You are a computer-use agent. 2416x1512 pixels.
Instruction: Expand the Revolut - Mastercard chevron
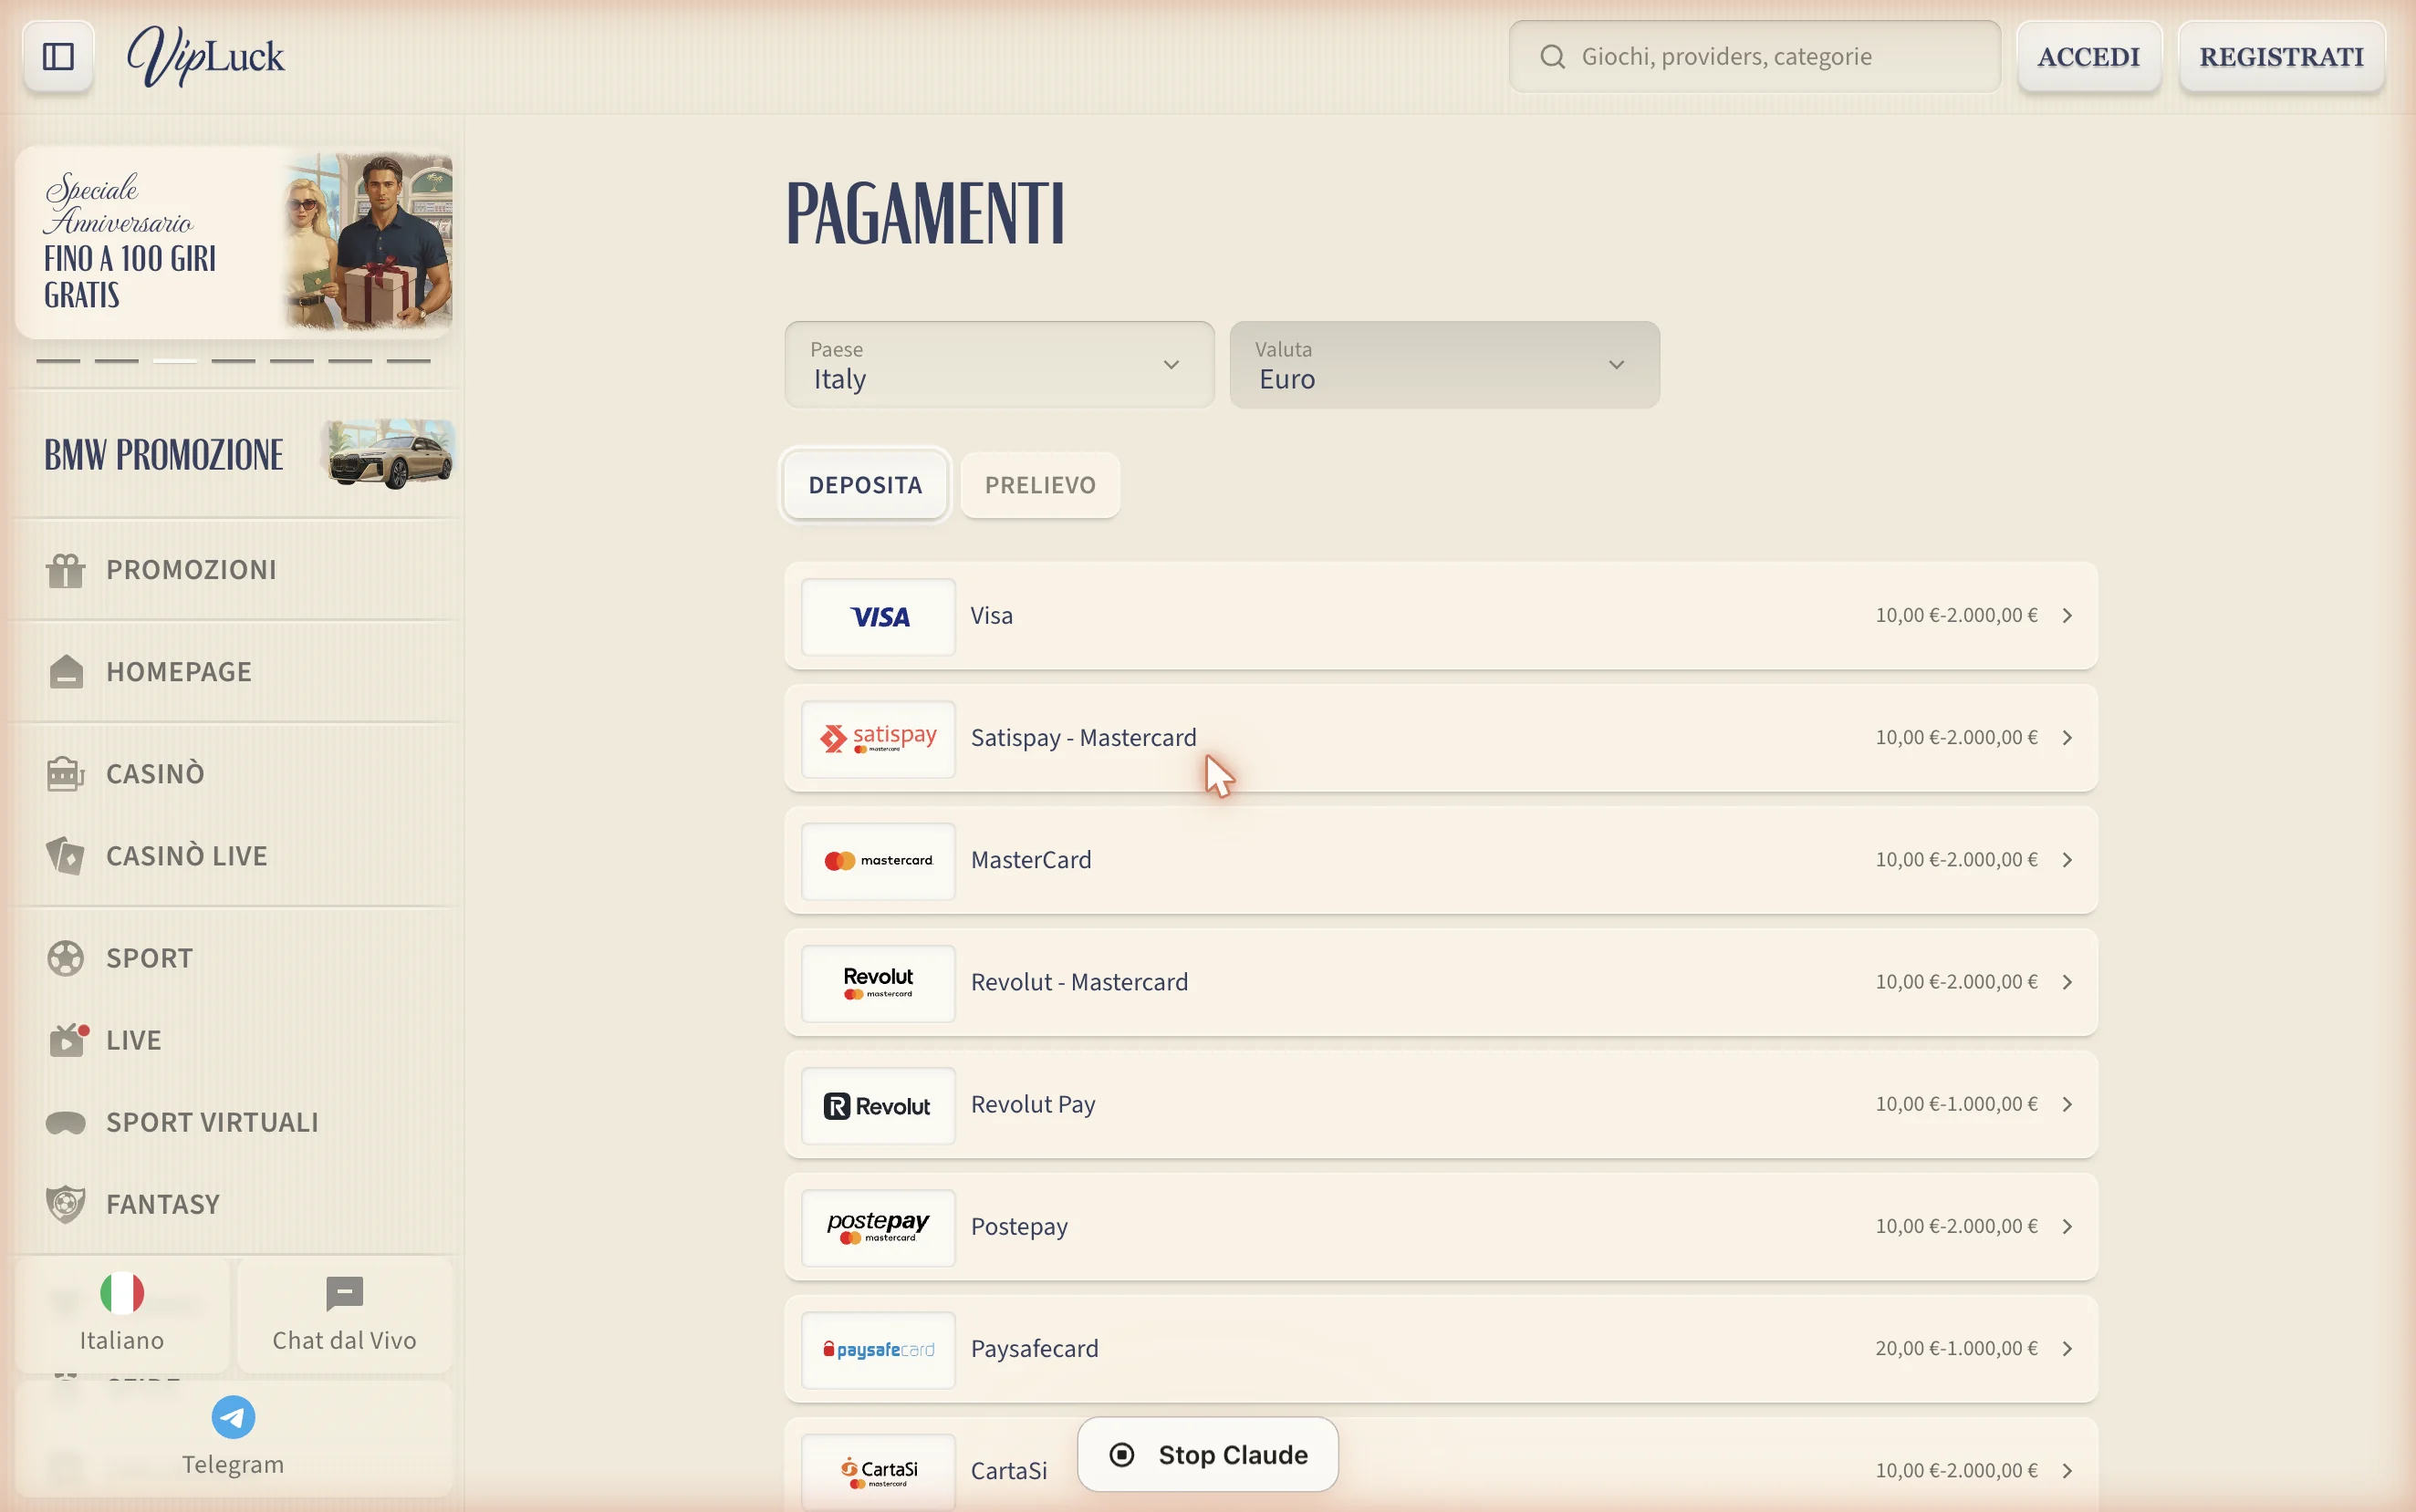coord(2067,982)
